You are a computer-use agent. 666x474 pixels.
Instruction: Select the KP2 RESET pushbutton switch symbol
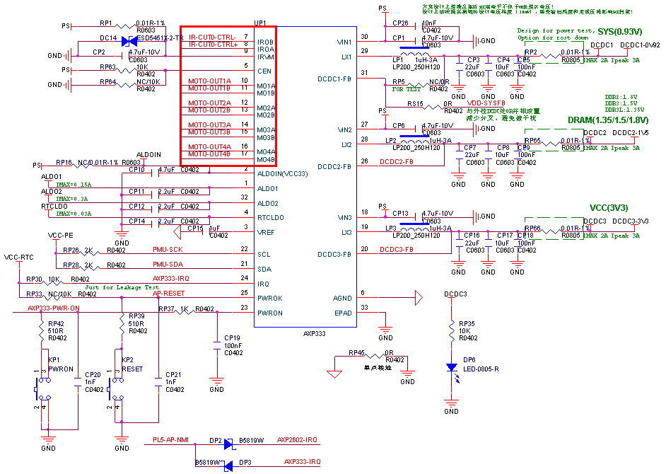(115, 388)
